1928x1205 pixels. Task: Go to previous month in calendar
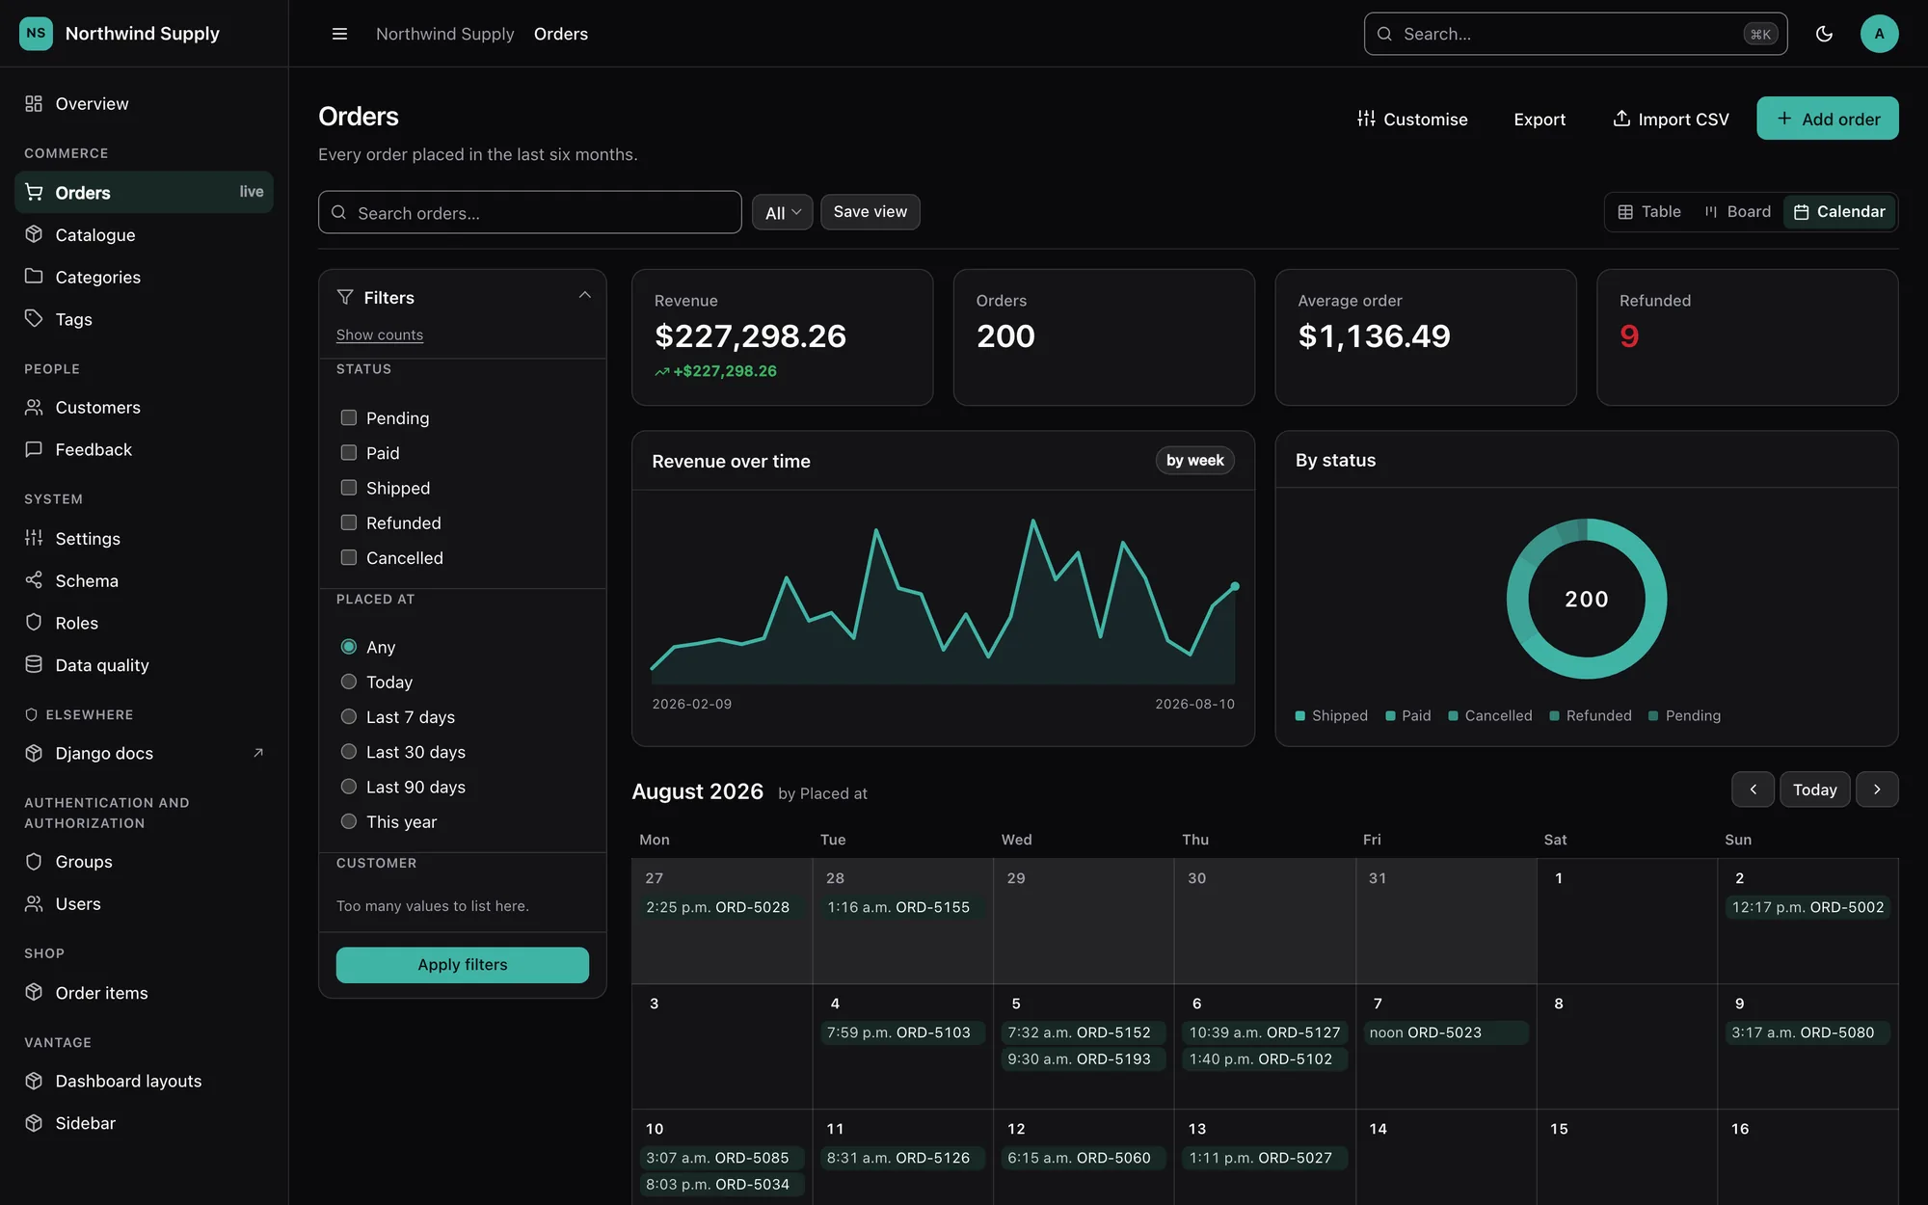click(x=1753, y=790)
